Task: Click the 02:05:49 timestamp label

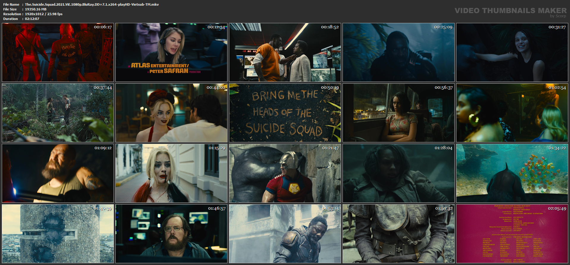Action: pyautogui.click(x=557, y=208)
